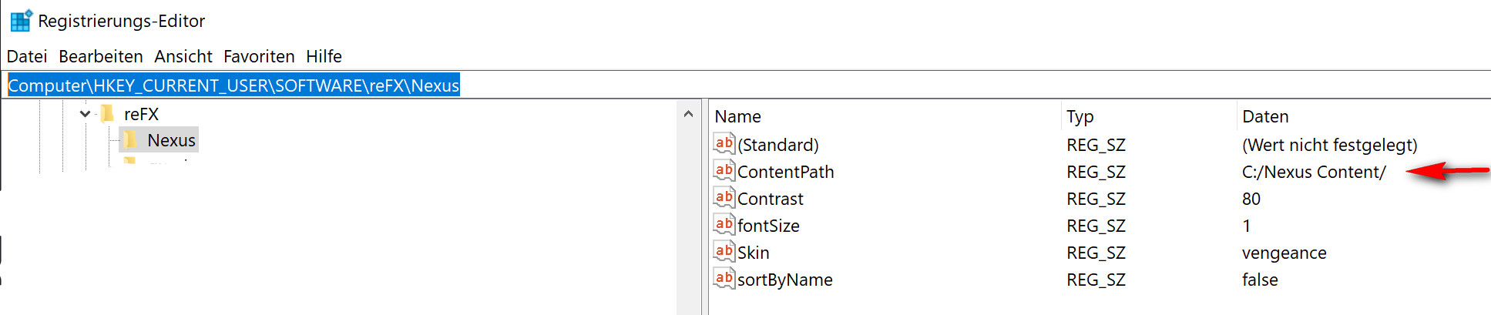Click REG_SZ type in (Standard) row
This screenshot has width=1491, height=315.
pyautogui.click(x=1096, y=145)
